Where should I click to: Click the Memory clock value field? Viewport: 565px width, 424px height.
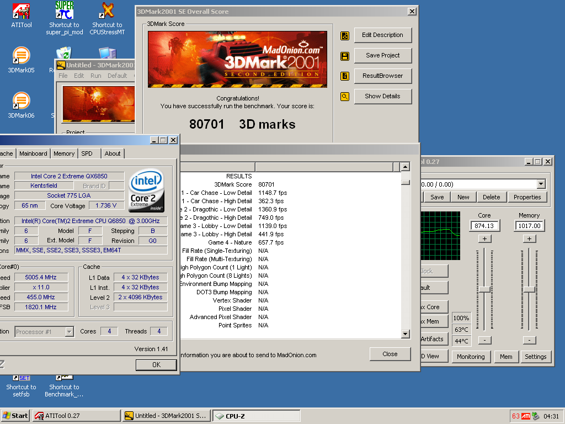[x=529, y=226]
